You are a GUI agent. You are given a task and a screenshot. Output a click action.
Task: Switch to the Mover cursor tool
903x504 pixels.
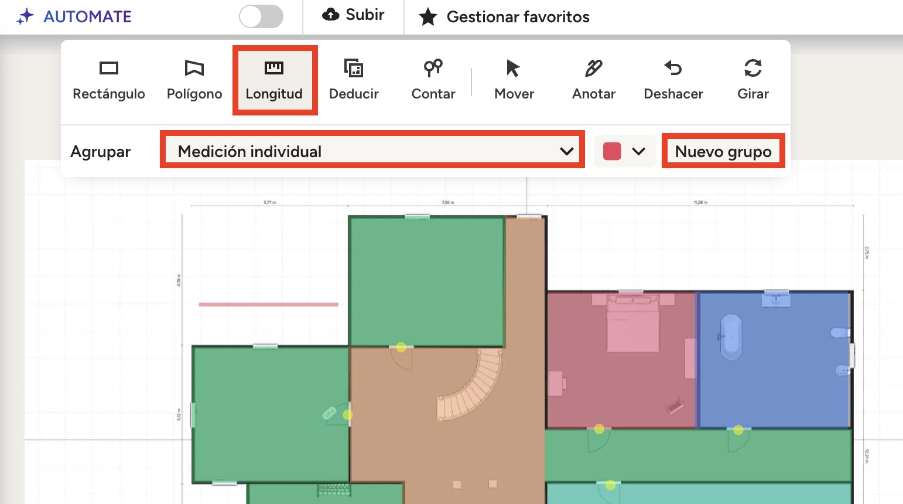tap(514, 80)
